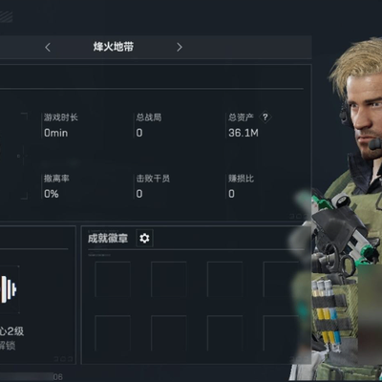Screen dimensions: 382x382
Task: Click the 击败干员 stat label
Action: coord(153,179)
